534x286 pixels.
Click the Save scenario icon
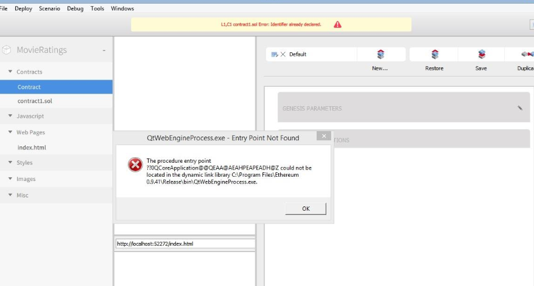481,54
